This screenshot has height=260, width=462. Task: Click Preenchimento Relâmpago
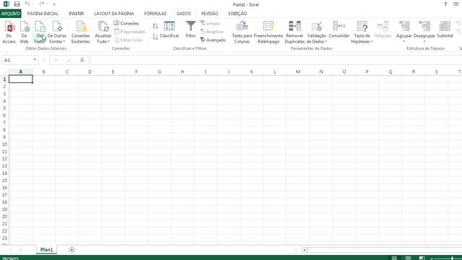(268, 32)
